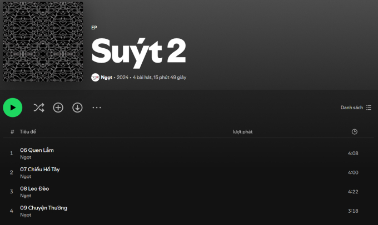Click the Tiêu đề column header
This screenshot has width=378, height=225.
pyautogui.click(x=28, y=132)
